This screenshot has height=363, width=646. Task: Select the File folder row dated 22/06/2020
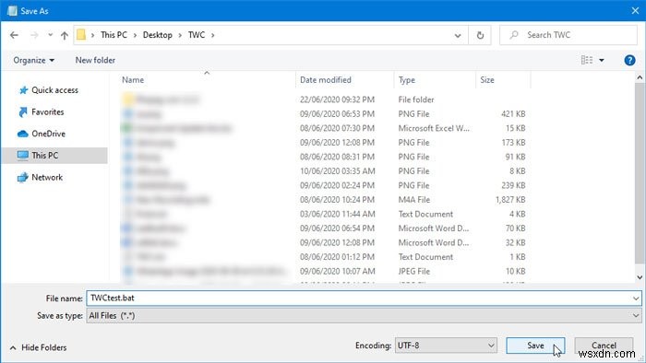(325, 100)
